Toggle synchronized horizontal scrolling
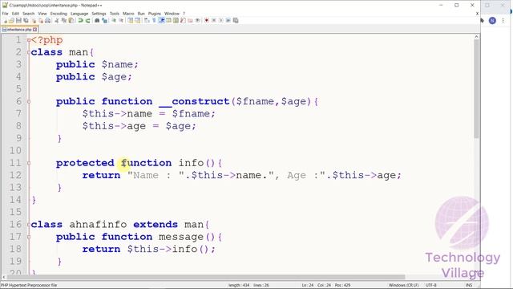This screenshot has height=289, width=513. tap(138, 20)
